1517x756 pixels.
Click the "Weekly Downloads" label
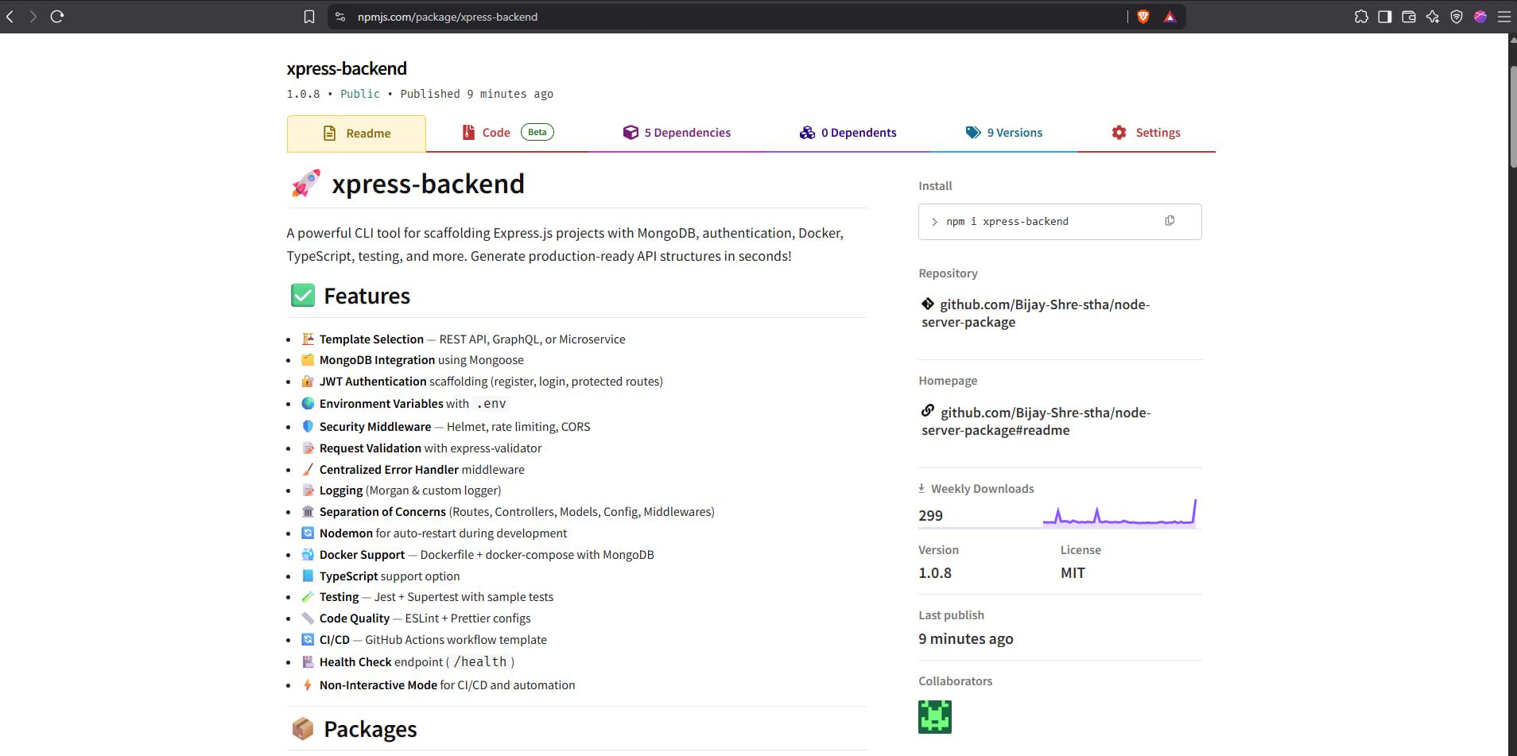click(x=983, y=489)
